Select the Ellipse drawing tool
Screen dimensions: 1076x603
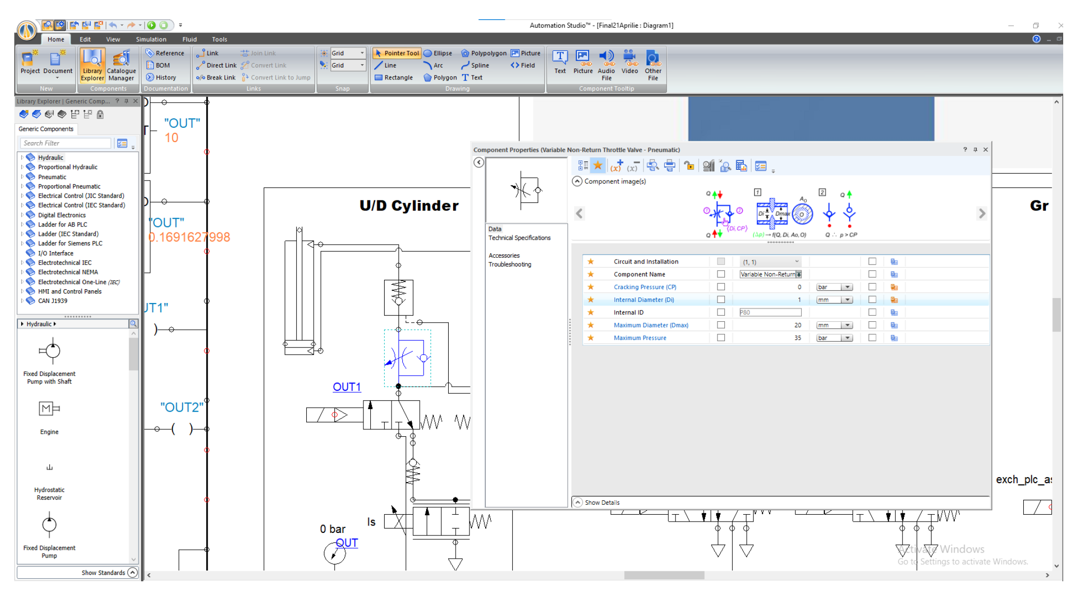point(437,53)
